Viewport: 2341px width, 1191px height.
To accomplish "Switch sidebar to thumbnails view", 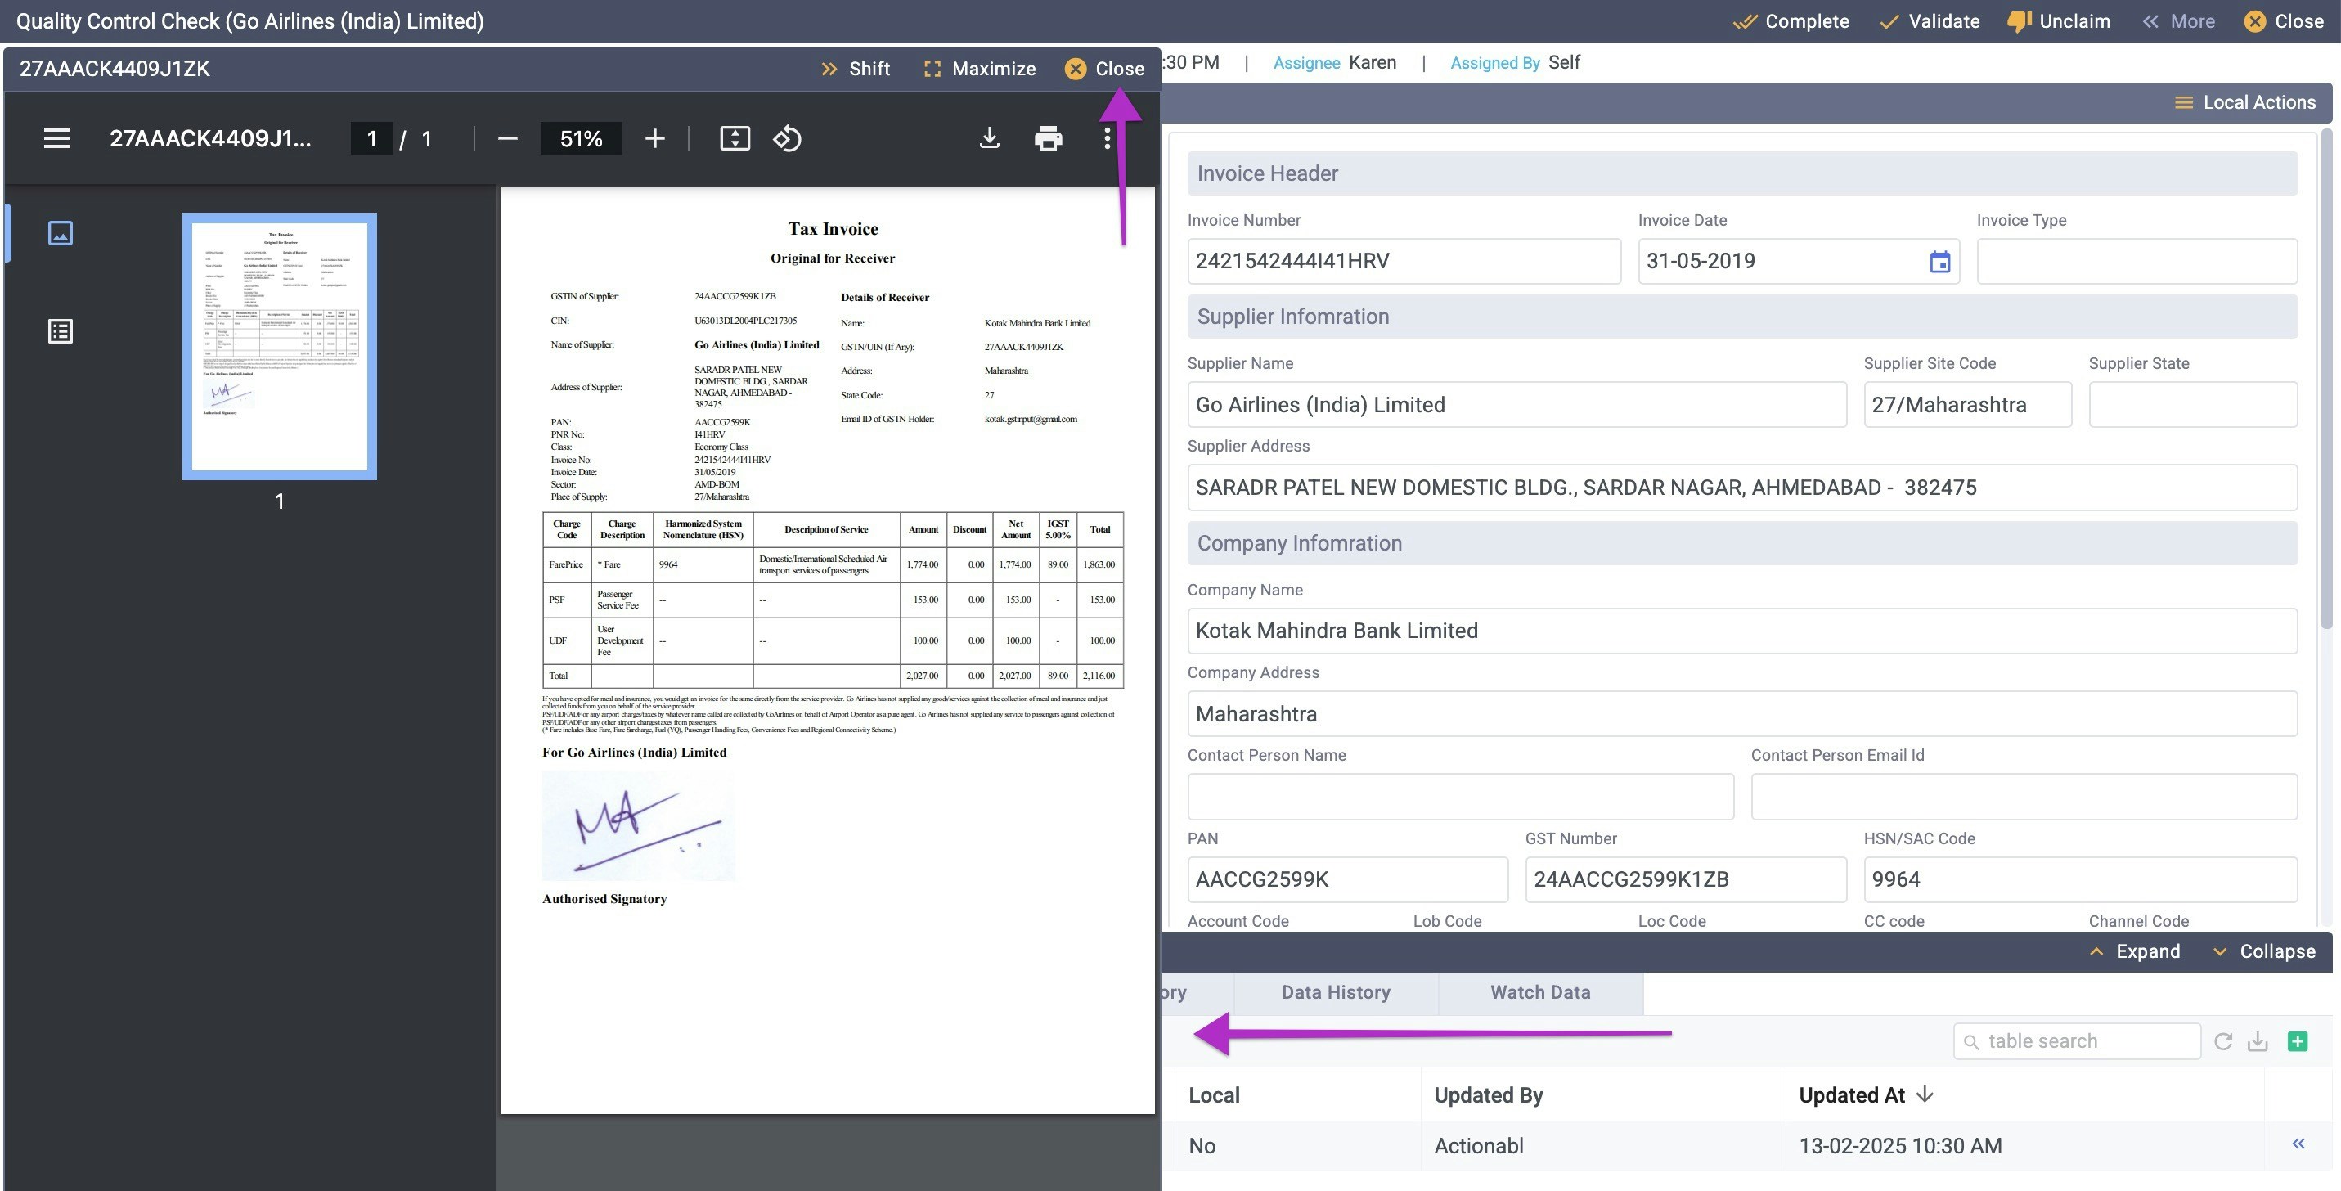I will pos(60,233).
